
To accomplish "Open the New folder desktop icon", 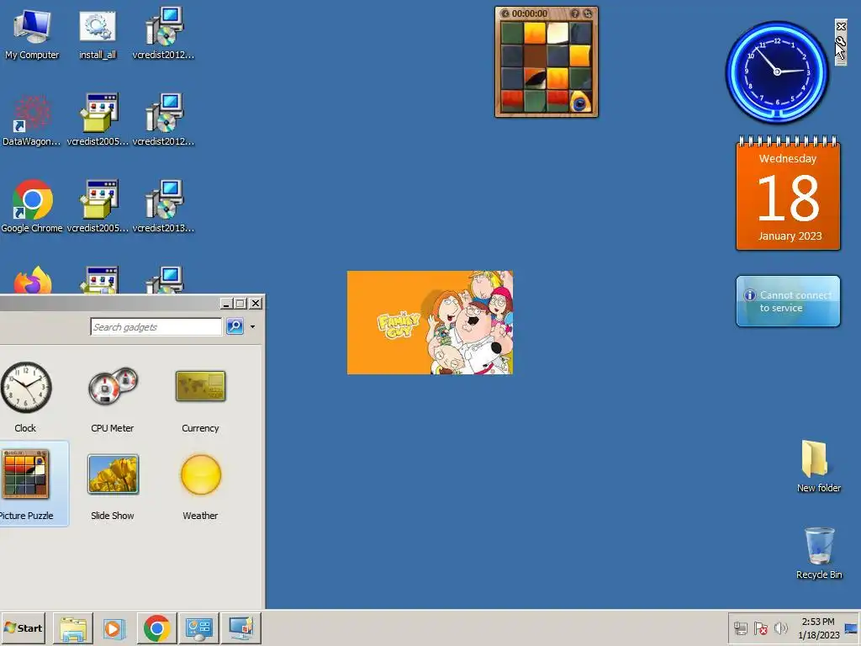I will coord(818,466).
